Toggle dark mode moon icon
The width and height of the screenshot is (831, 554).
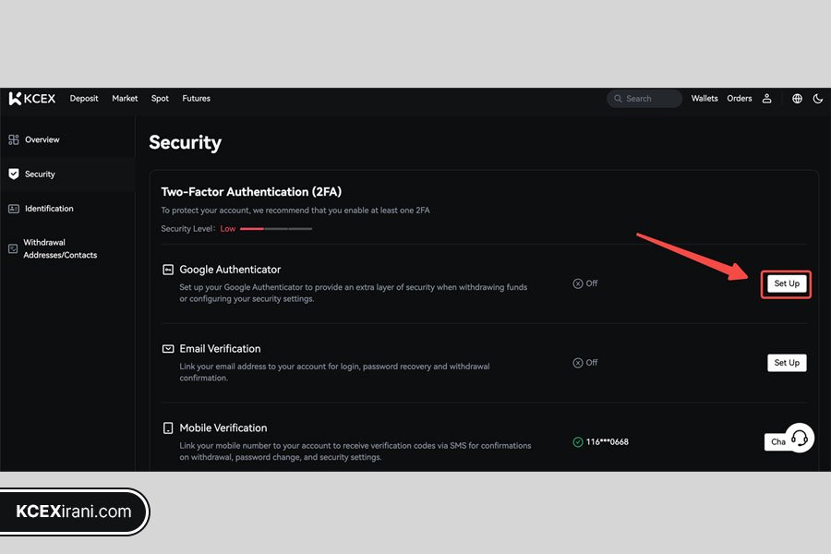point(818,99)
